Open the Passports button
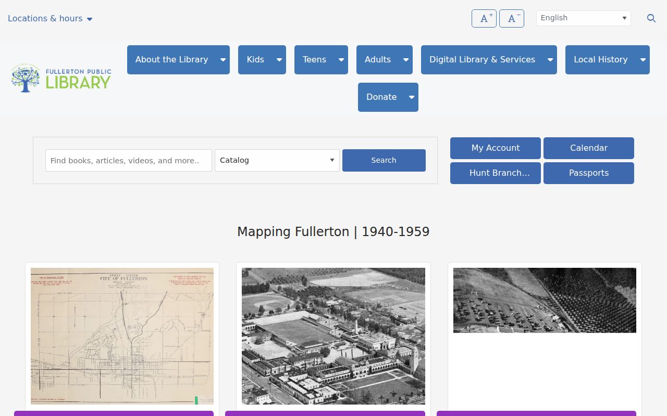This screenshot has height=416, width=667. point(589,173)
